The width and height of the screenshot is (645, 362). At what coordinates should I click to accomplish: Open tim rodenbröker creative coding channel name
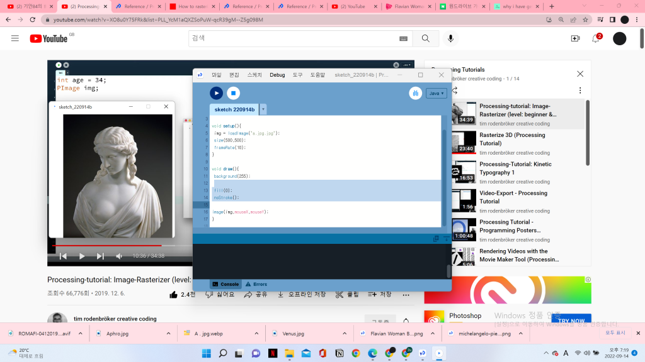click(115, 319)
